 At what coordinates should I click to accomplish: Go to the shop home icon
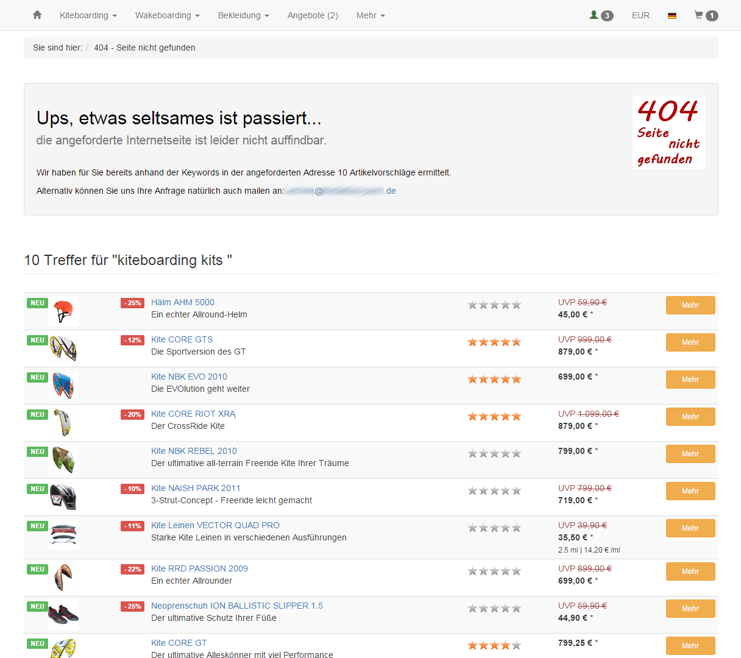click(37, 15)
